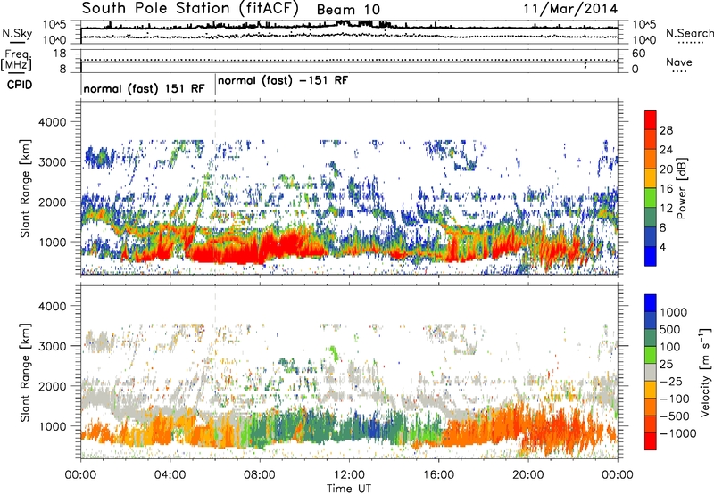Click the '3000' tick of the velocity panel

click(52, 346)
